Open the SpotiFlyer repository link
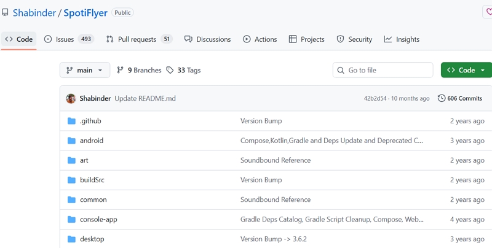 coord(85,13)
